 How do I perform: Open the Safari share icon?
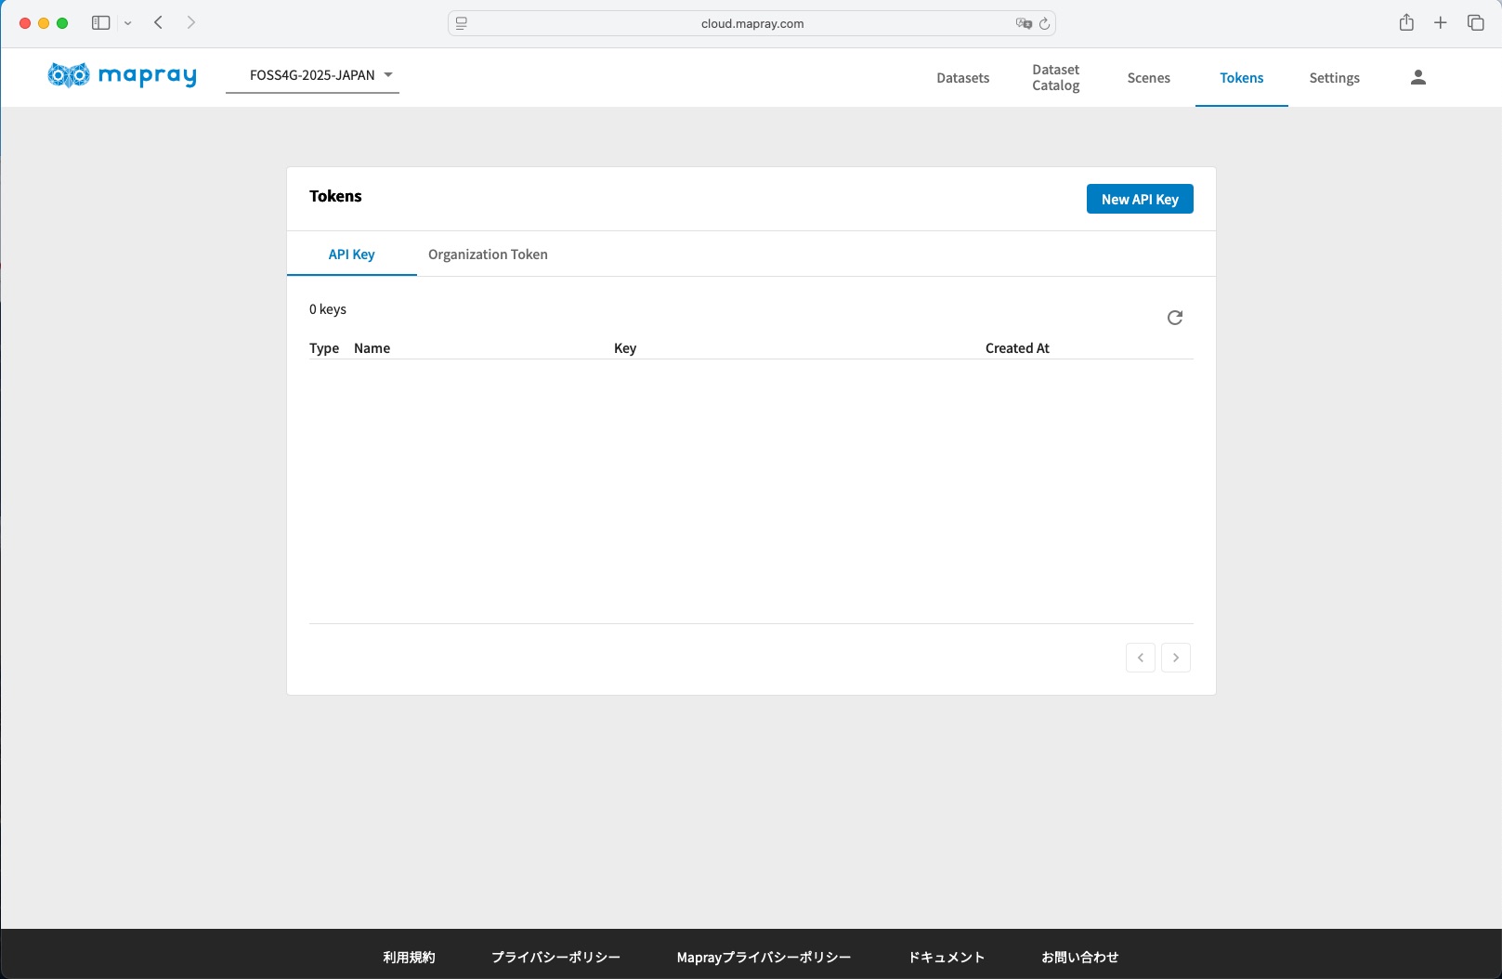pos(1406,23)
